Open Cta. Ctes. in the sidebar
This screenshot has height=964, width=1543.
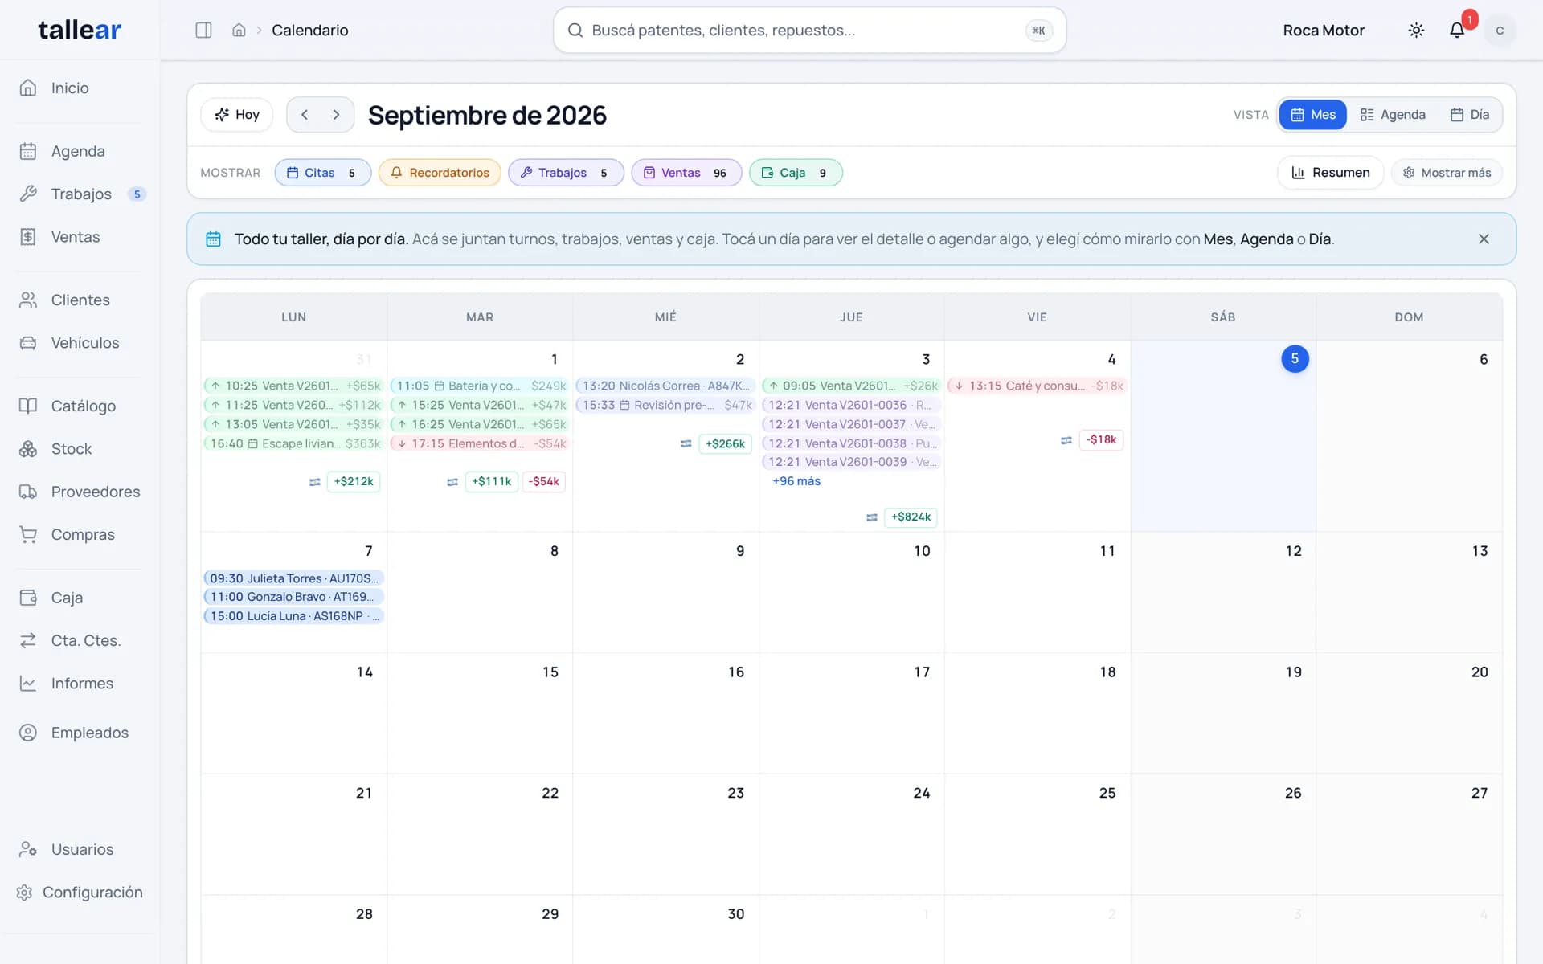point(80,640)
